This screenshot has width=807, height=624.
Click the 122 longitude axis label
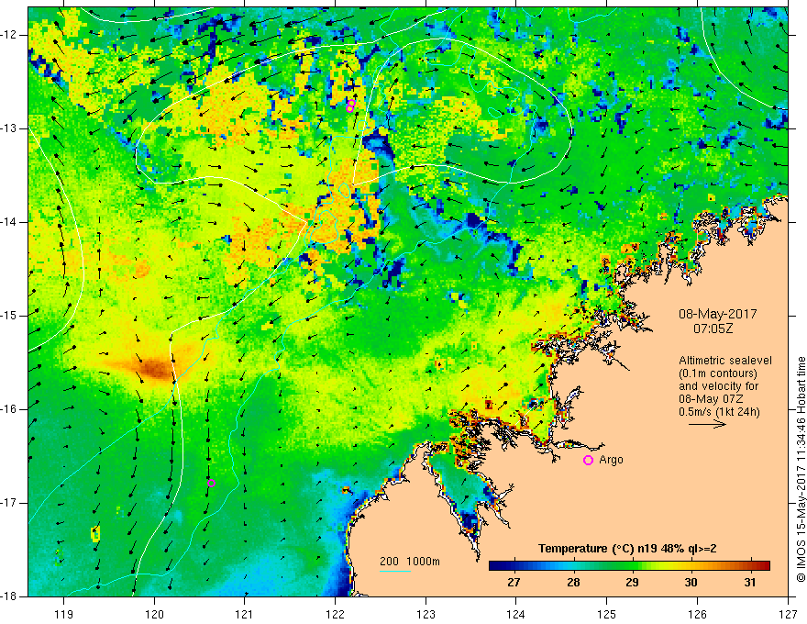(x=335, y=614)
